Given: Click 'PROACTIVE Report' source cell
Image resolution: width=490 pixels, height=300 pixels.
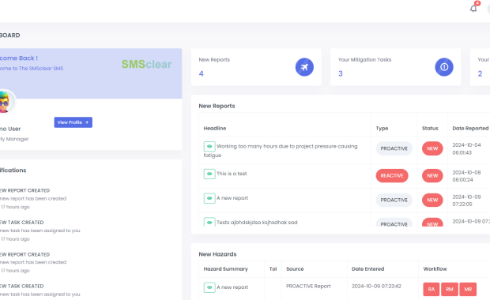Looking at the screenshot, I should 308,287.
